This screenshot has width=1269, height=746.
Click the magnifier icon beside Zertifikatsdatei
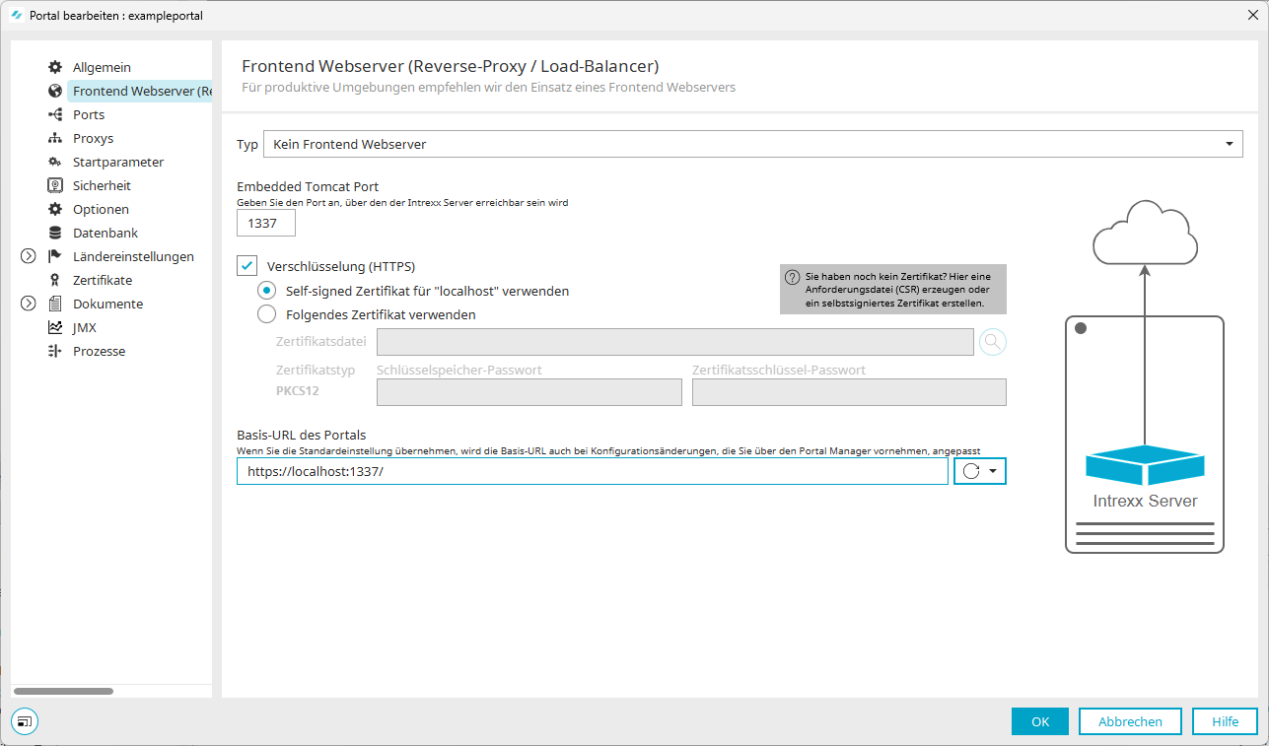click(993, 342)
